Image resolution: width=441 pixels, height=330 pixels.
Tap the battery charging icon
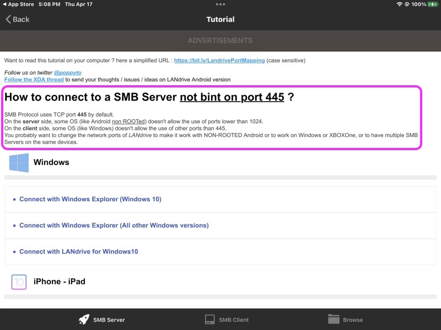433,4
